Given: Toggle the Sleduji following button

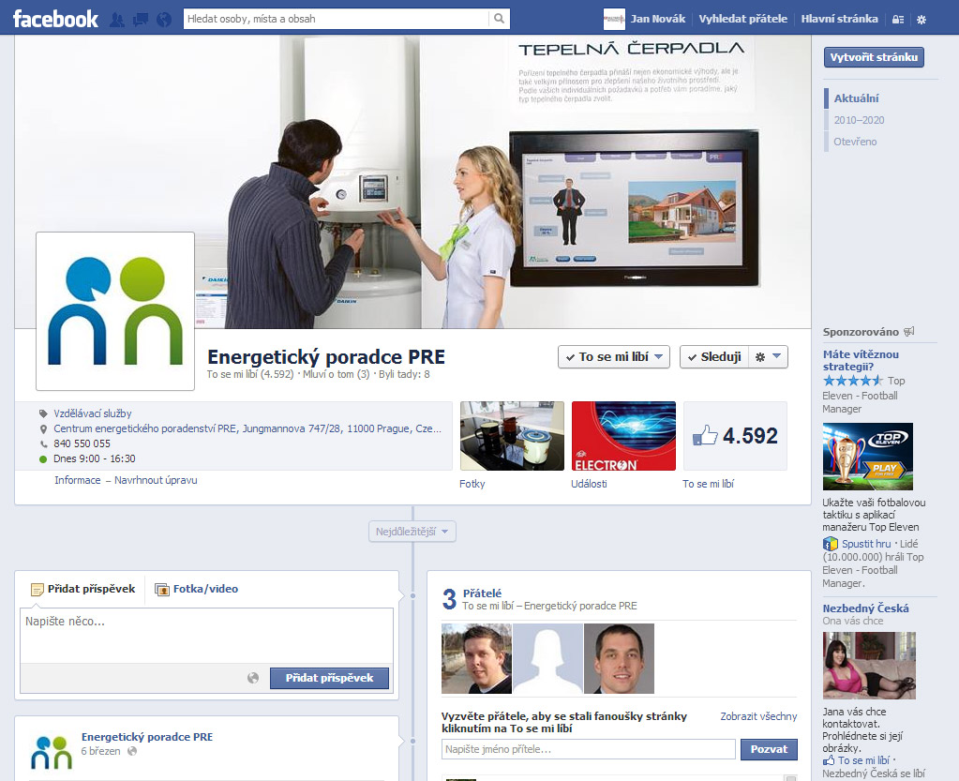Looking at the screenshot, I should coord(713,357).
